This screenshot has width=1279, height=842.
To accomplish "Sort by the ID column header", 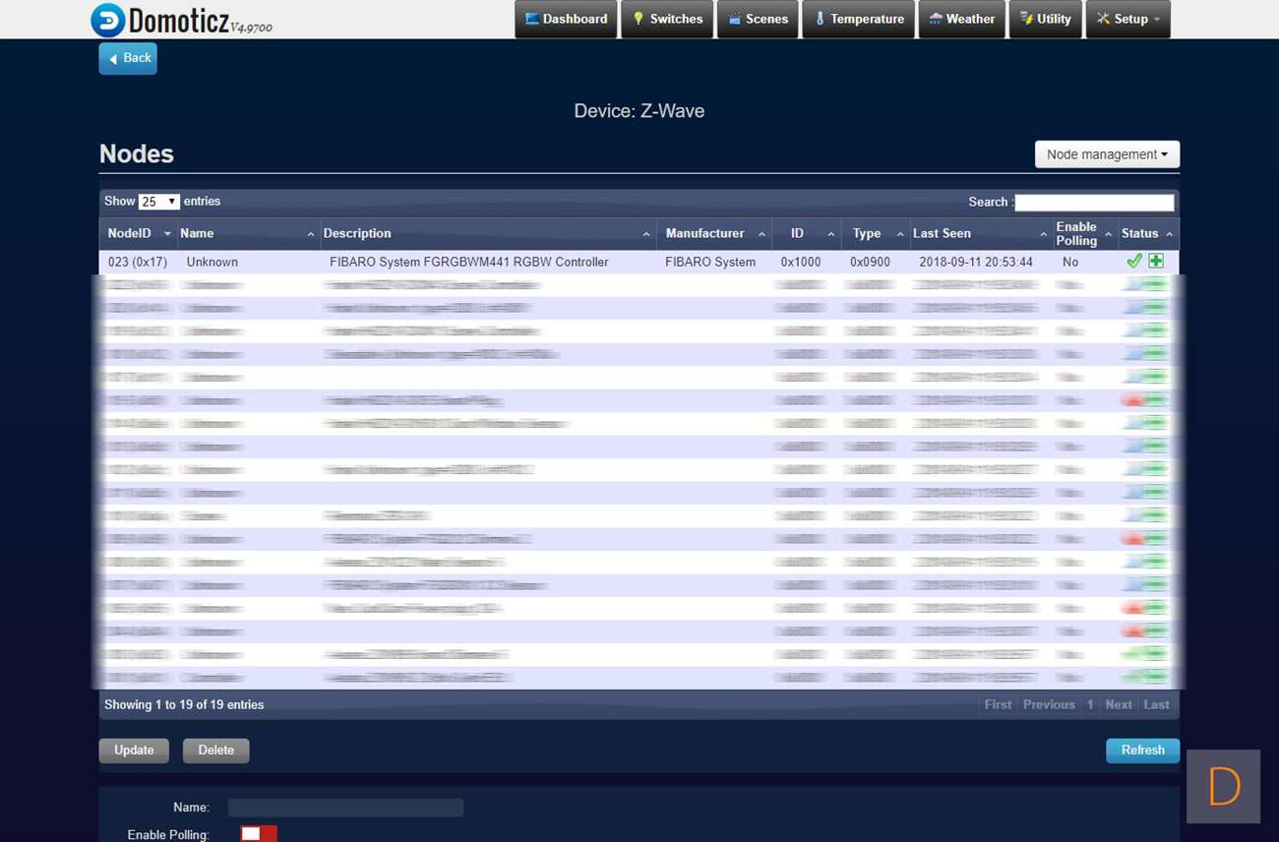I will click(x=807, y=234).
